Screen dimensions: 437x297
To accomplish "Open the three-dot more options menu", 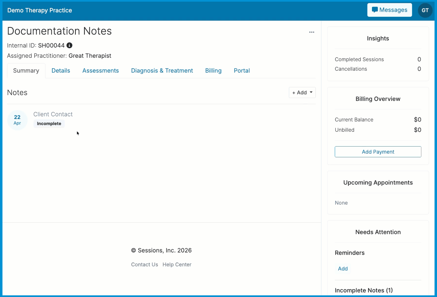I will coord(312,32).
